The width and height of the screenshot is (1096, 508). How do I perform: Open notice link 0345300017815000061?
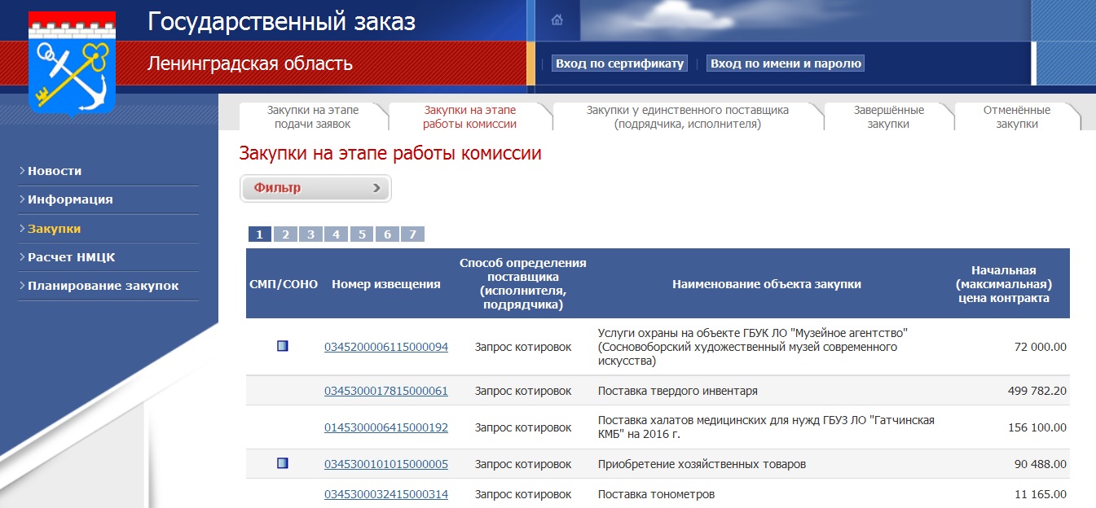point(386,391)
